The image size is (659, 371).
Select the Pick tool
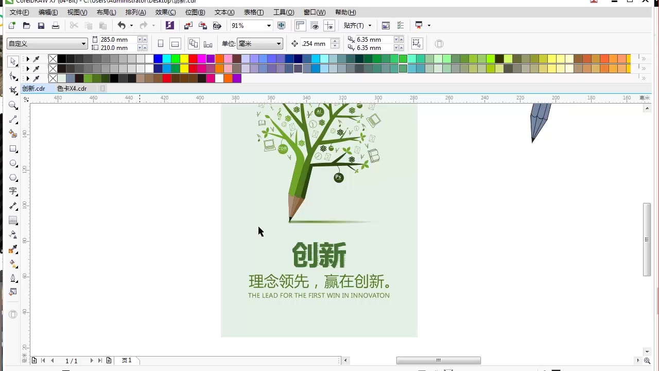(13, 61)
